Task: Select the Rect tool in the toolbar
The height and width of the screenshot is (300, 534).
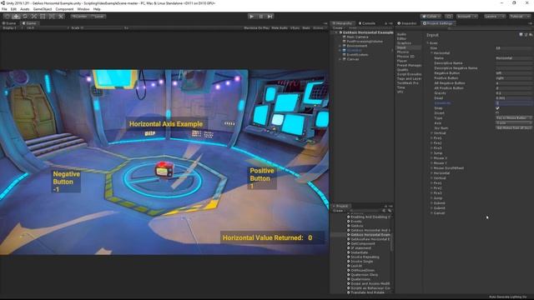Action: point(43,17)
